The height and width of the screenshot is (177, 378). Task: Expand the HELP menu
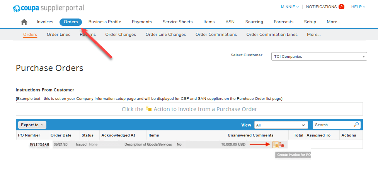click(358, 7)
